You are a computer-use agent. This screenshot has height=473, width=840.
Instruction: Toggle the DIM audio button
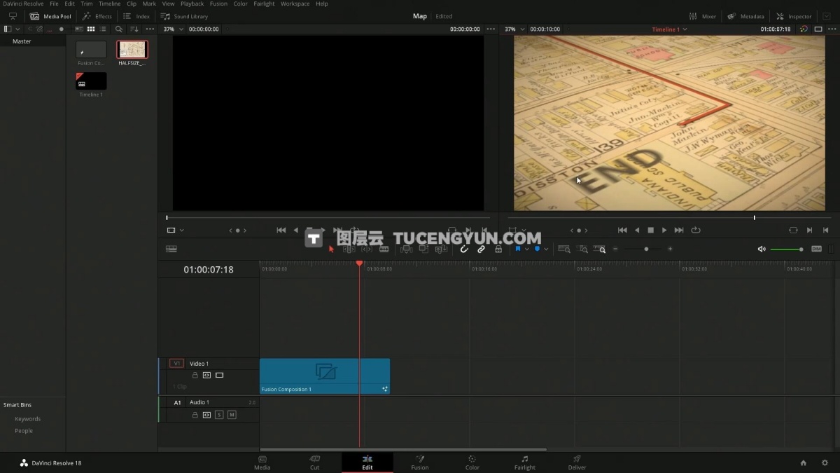click(816, 249)
